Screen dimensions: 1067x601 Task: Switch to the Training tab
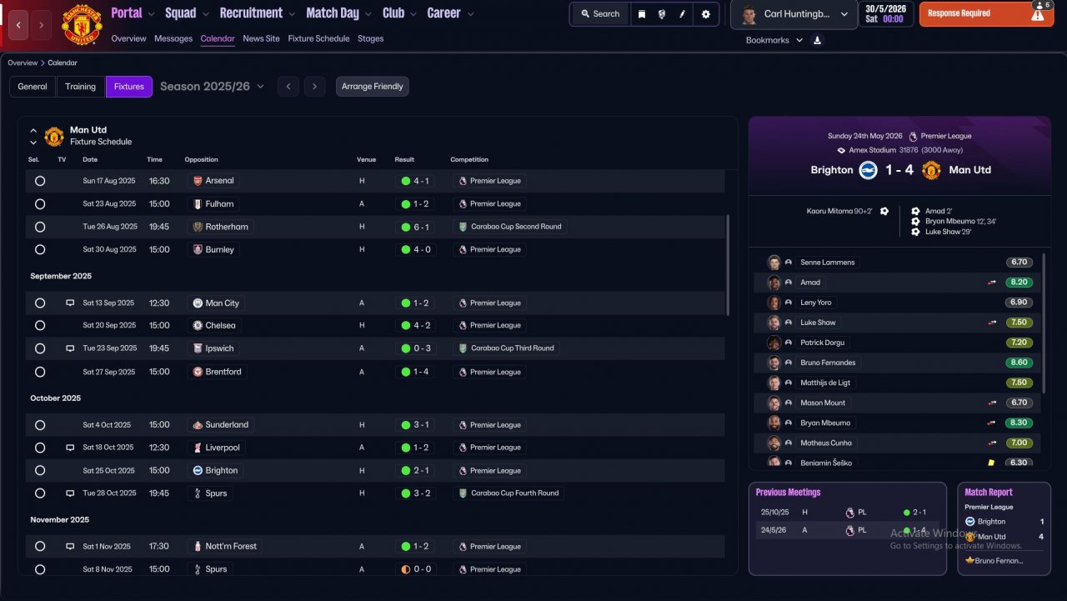click(81, 87)
